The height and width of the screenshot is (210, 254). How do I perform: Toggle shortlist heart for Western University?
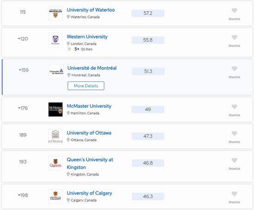(x=234, y=37)
